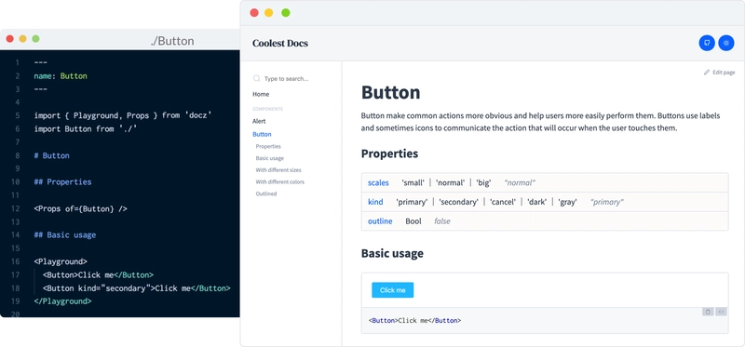Screen dimensions: 745x347
Task: Click the 'big' value in scales row
Action: pyautogui.click(x=483, y=182)
